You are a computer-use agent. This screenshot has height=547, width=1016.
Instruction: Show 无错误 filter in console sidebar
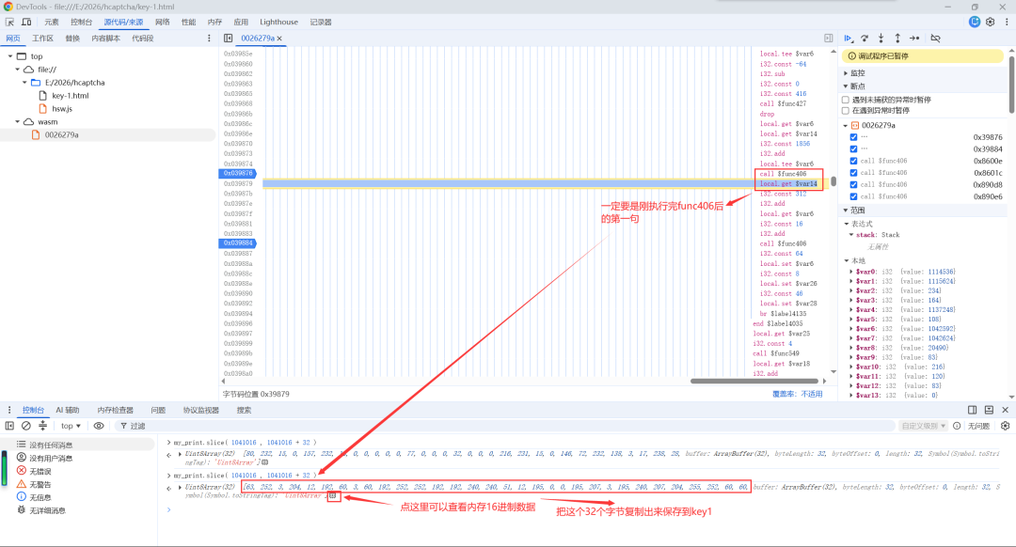pos(40,471)
